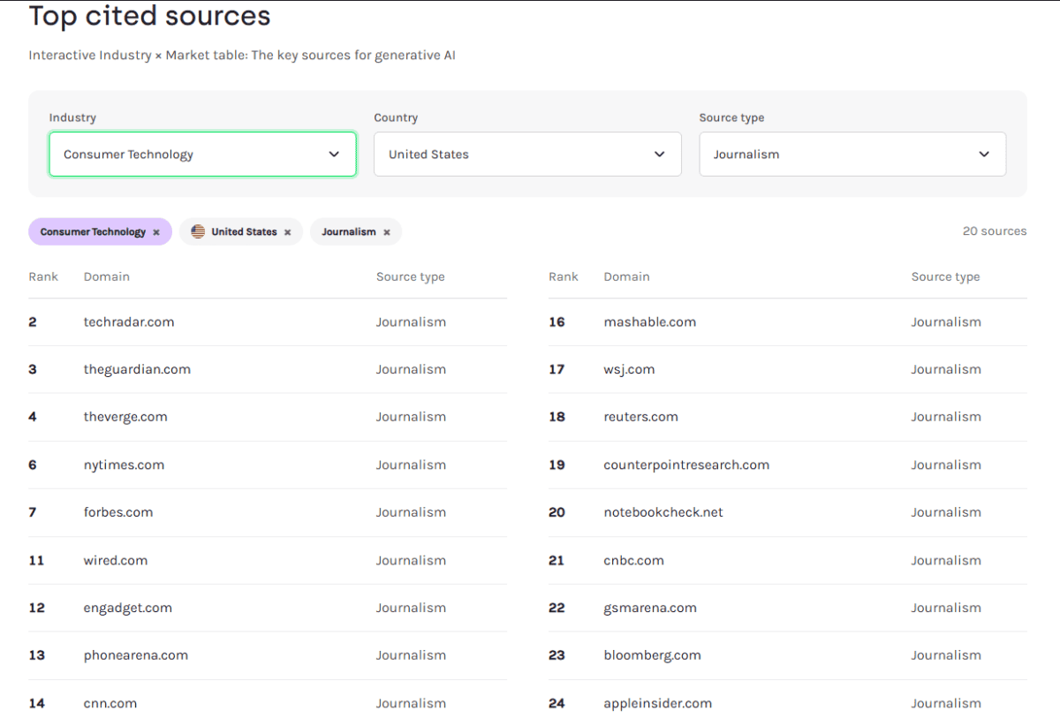Select the theguardian.com domain

(137, 369)
